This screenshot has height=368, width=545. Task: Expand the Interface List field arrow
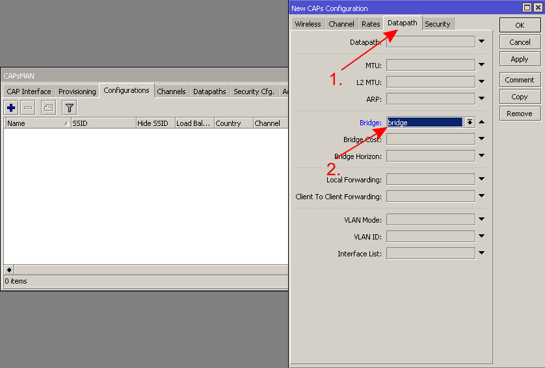tap(482, 253)
